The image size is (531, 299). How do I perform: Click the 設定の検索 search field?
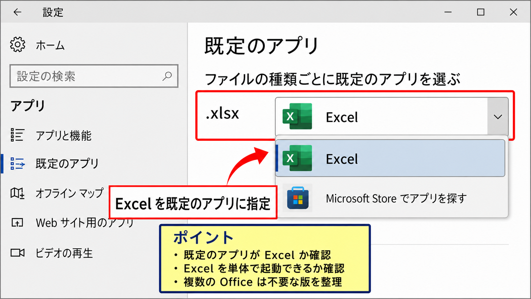coord(94,76)
